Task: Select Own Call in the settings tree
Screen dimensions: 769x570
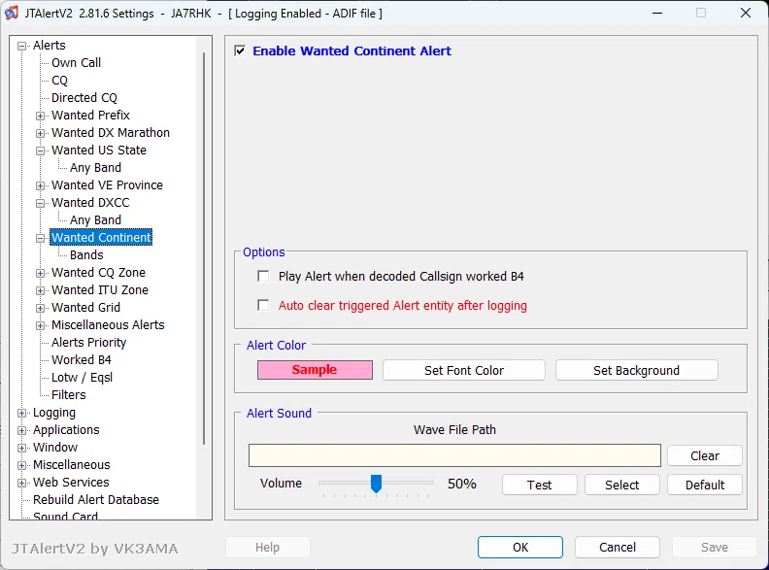Action: (x=76, y=63)
